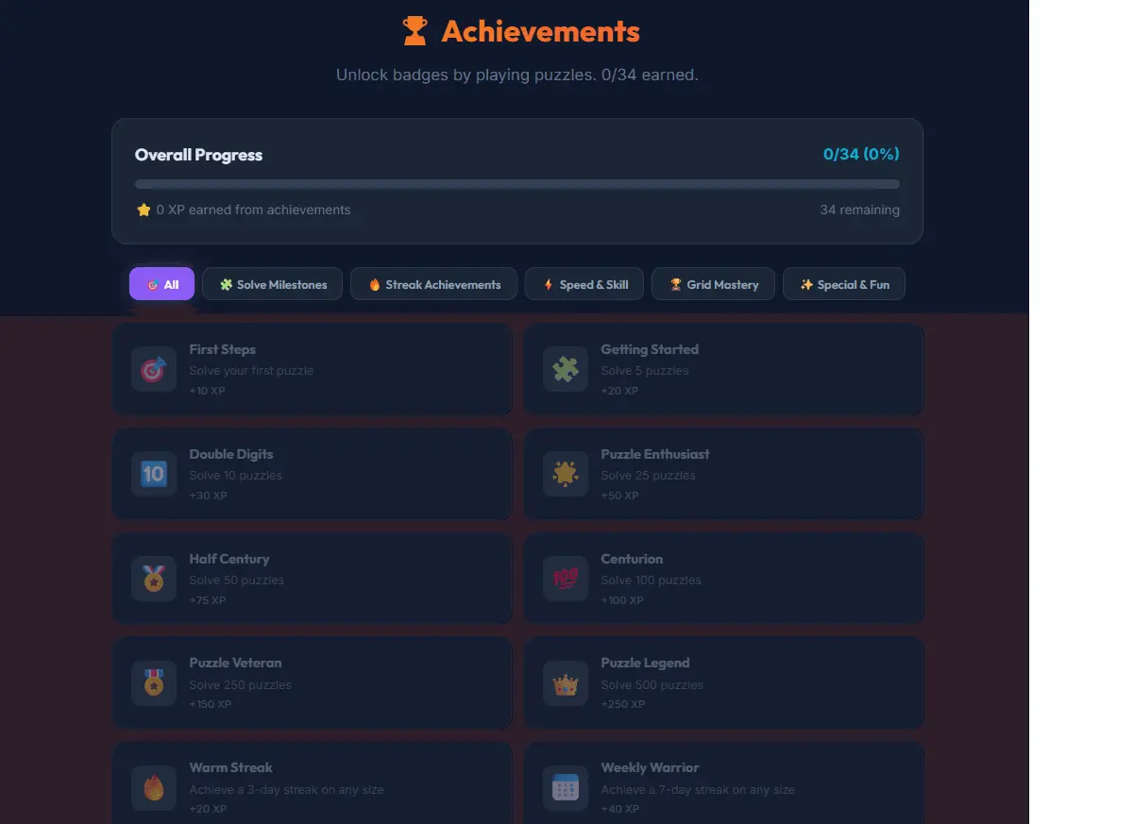Viewport: 1134px width, 824px height.
Task: Filter by Grid Mastery
Action: pyautogui.click(x=714, y=284)
